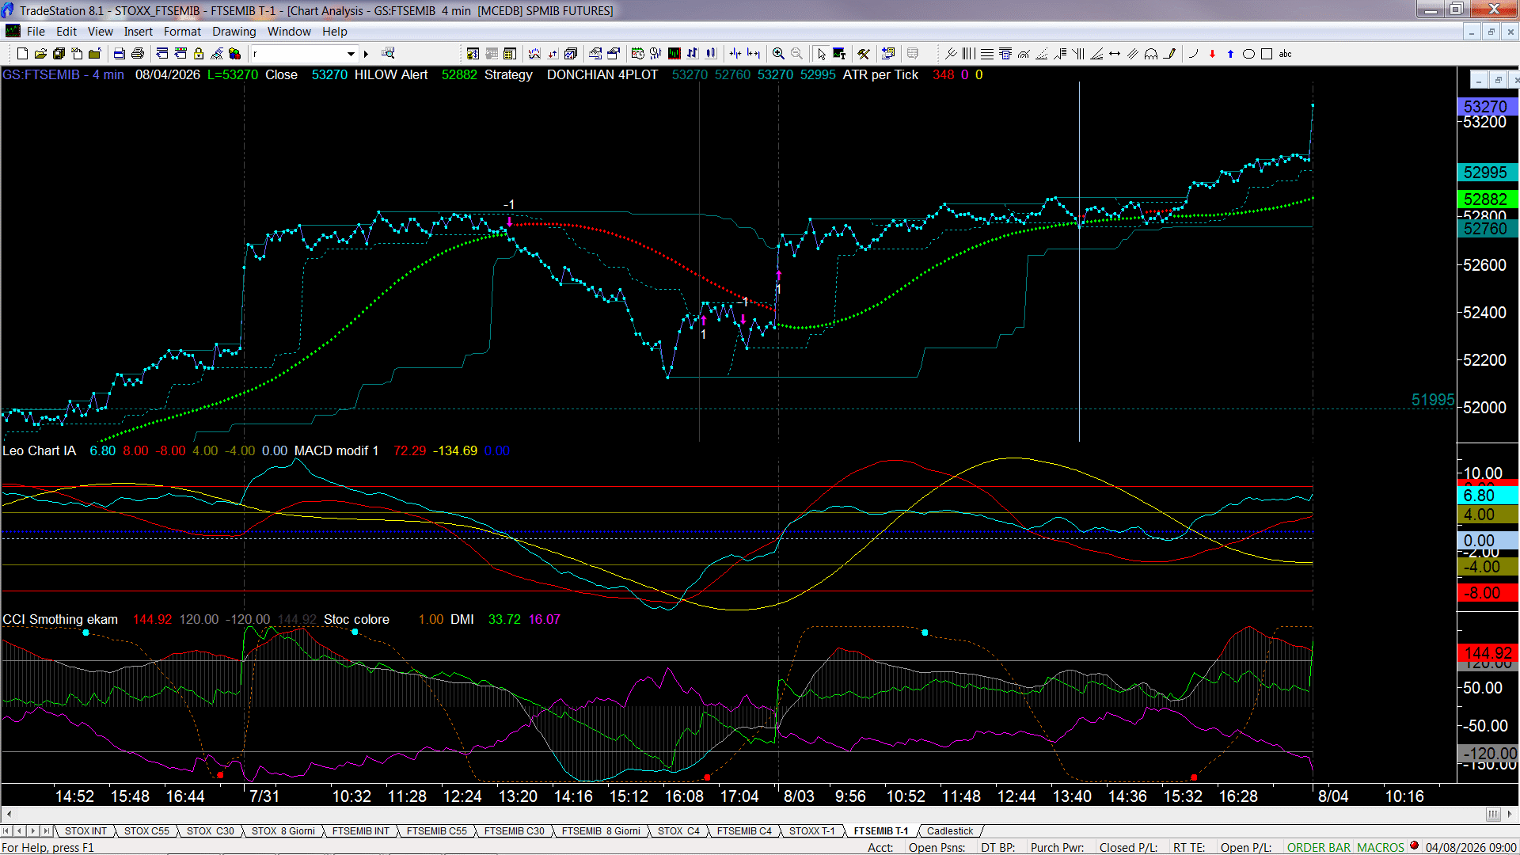
Task: Select the pointer arrow tool
Action: (x=822, y=54)
